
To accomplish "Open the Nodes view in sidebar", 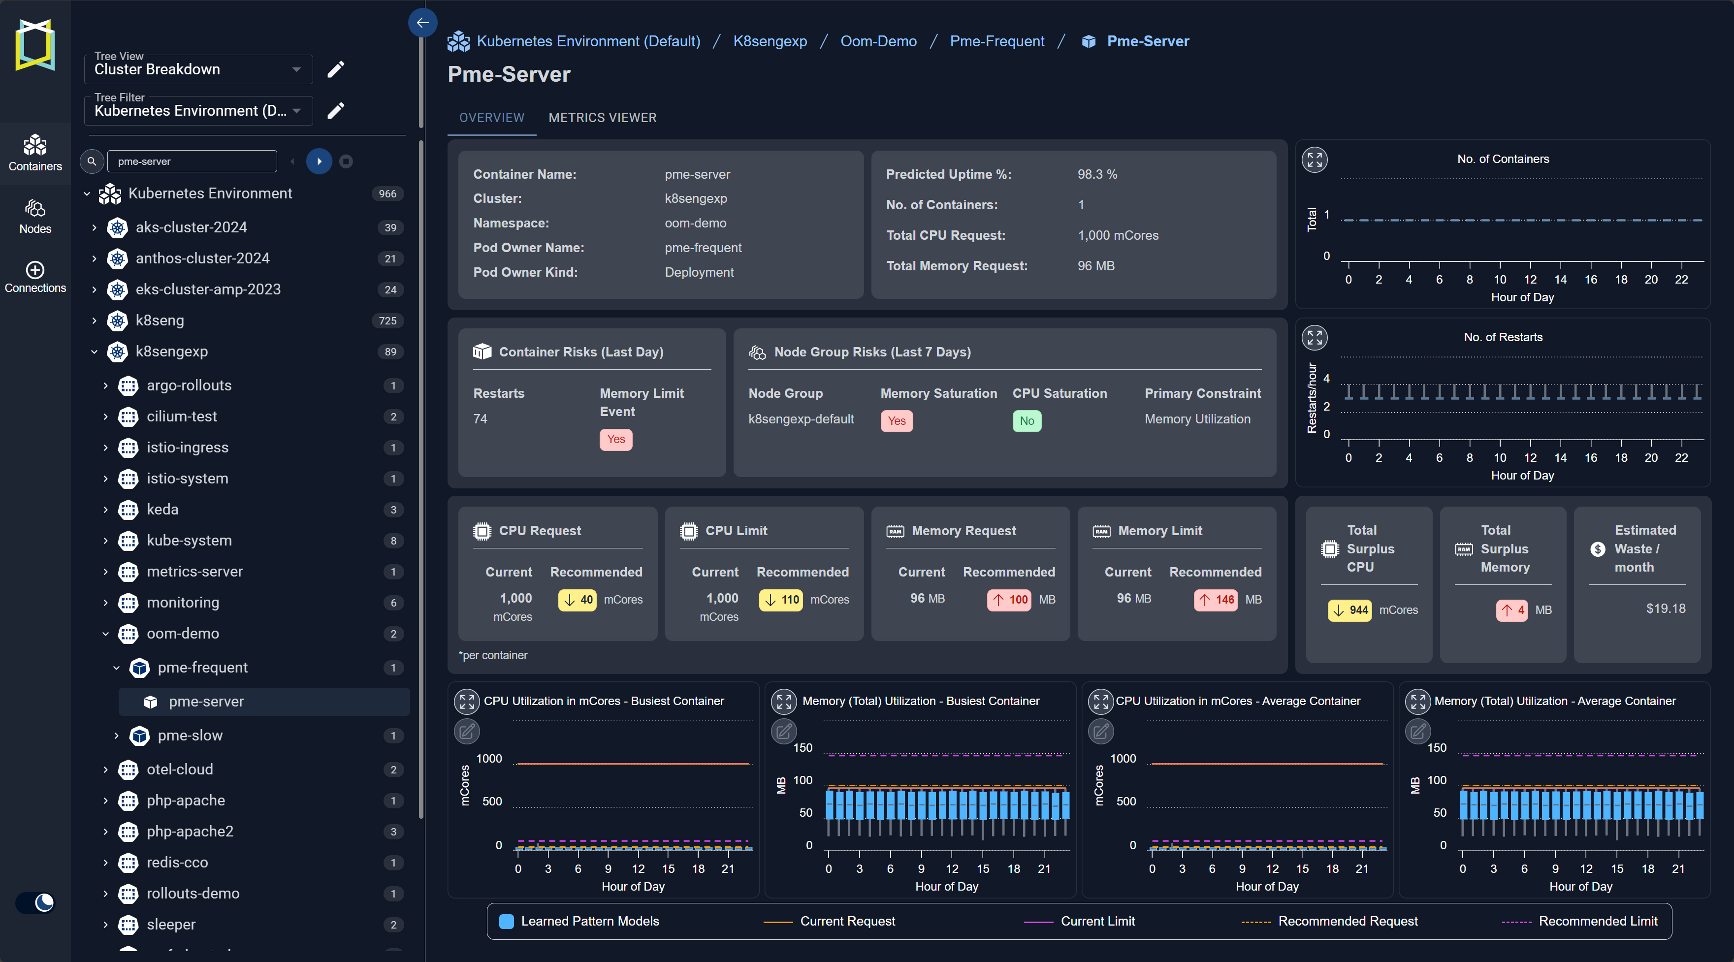I will click(35, 216).
